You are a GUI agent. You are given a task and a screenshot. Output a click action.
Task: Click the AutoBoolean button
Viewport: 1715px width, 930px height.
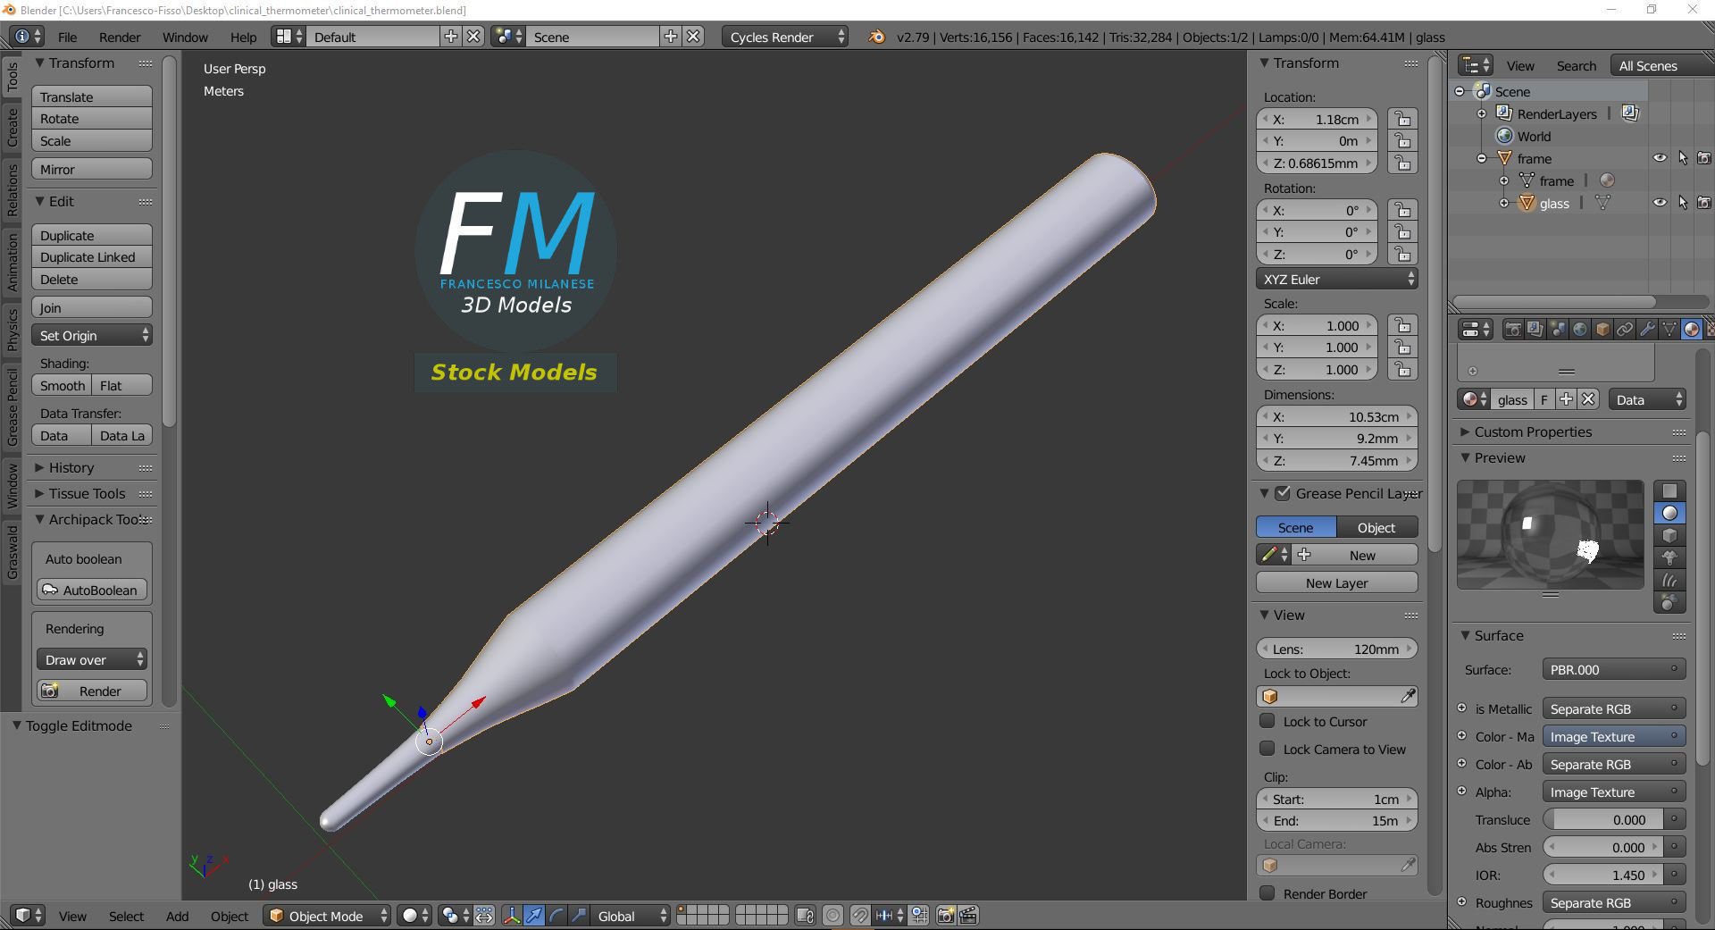pyautogui.click(x=92, y=590)
